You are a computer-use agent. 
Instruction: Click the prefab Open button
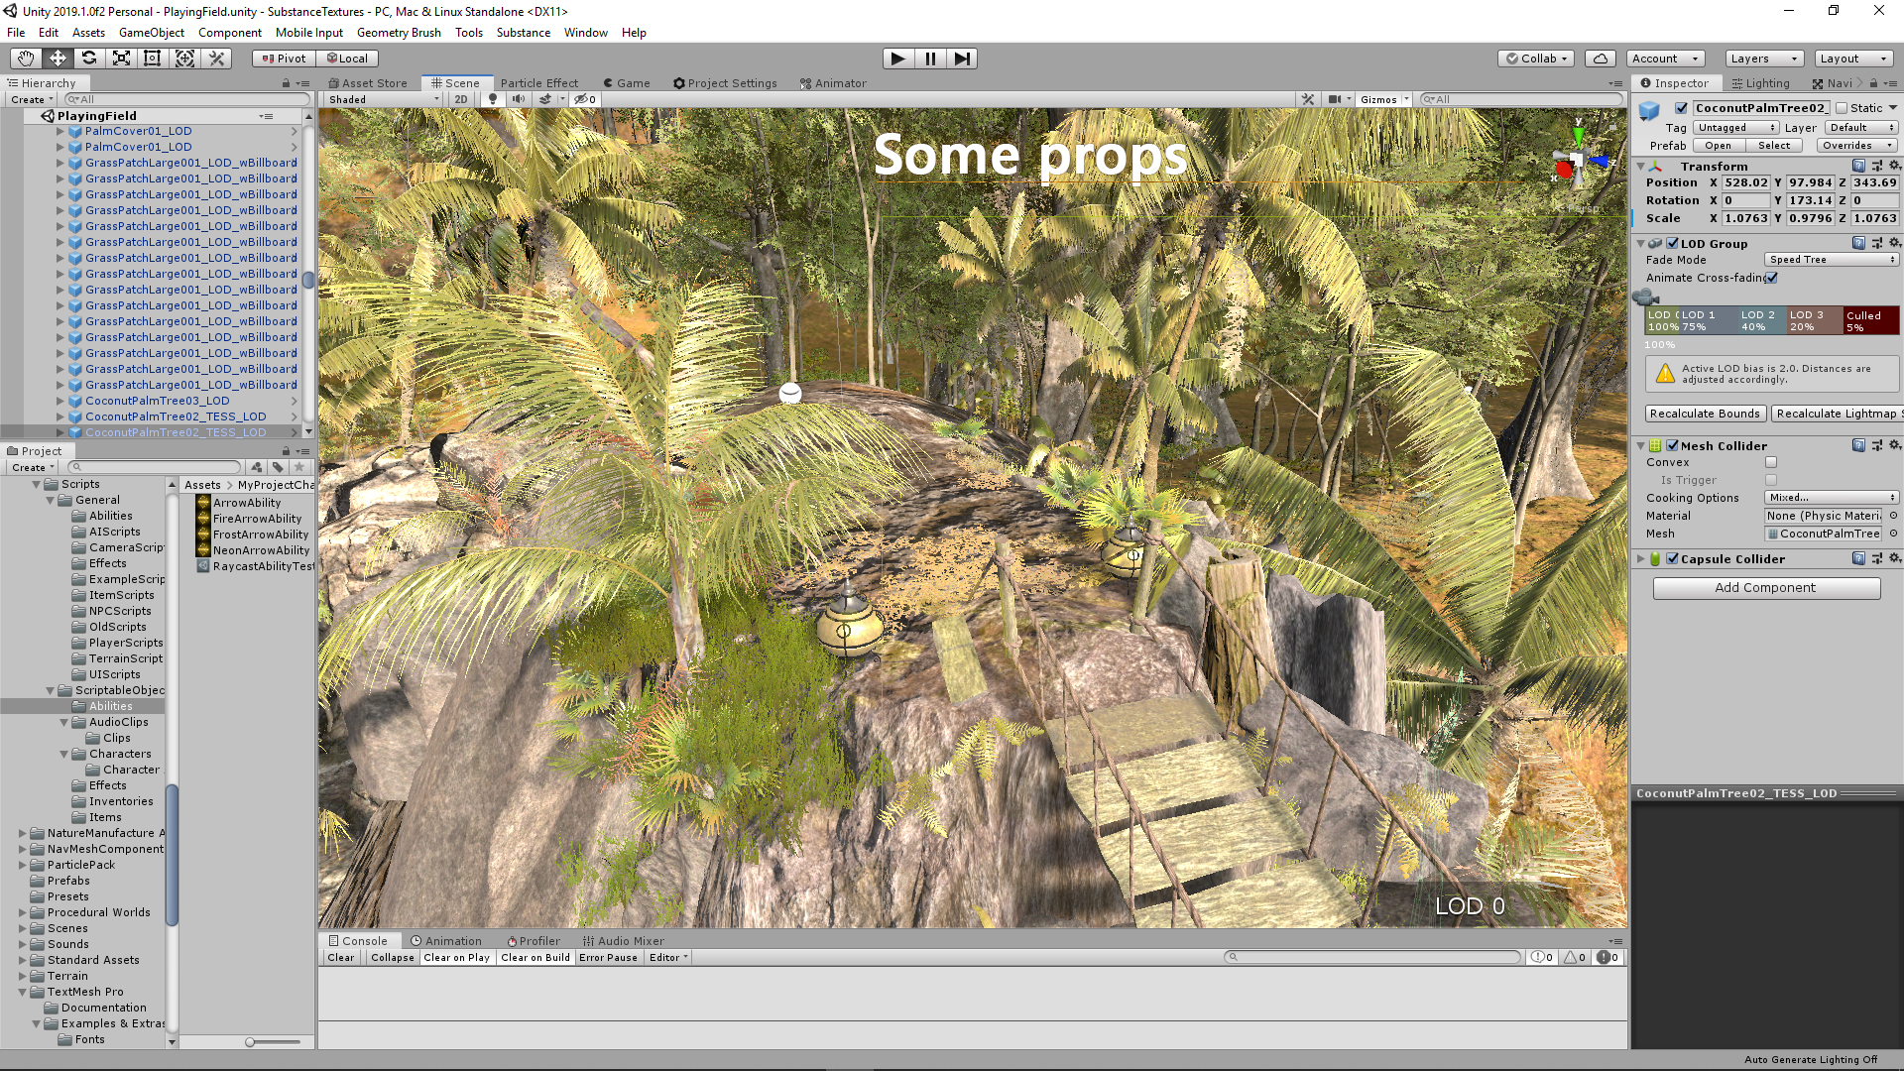pyautogui.click(x=1718, y=146)
